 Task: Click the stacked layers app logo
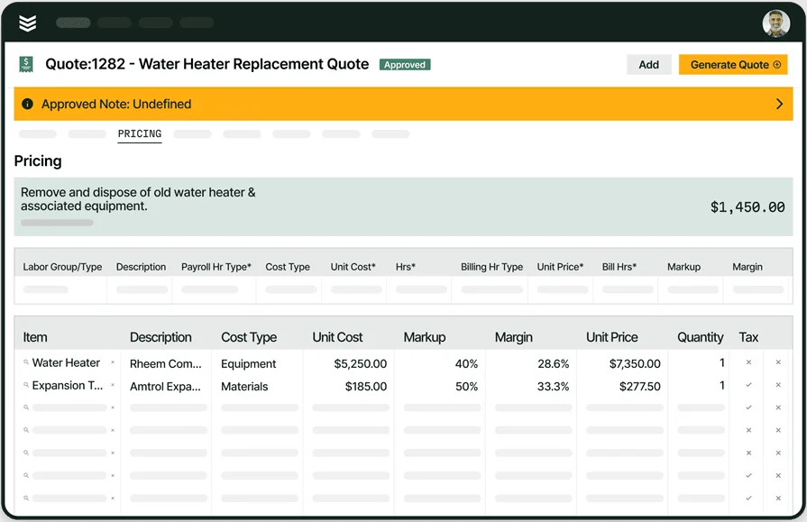(27, 23)
